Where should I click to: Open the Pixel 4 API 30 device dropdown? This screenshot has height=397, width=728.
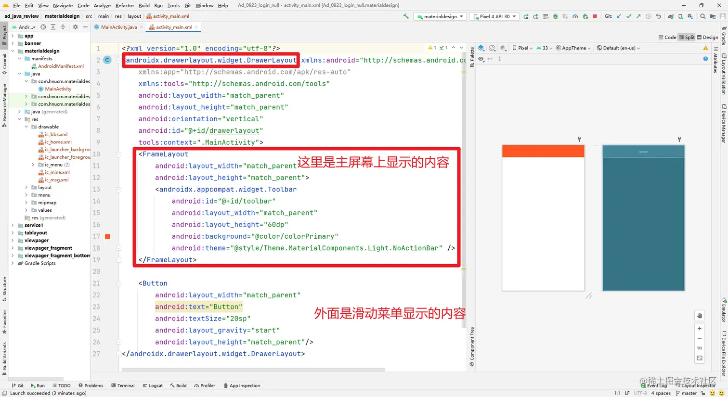[x=494, y=16]
